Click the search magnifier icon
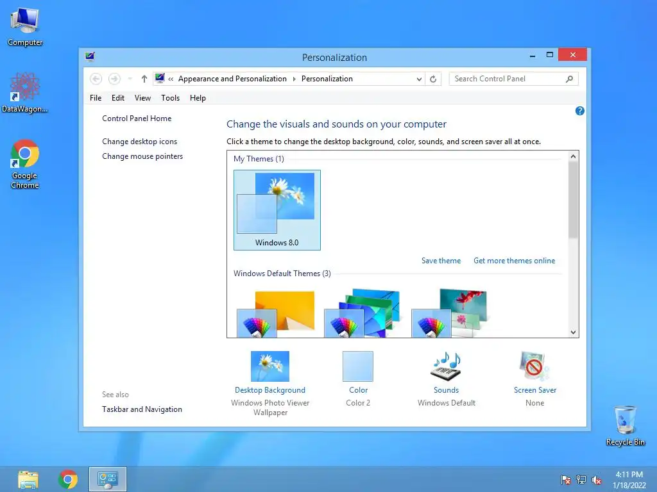Image resolution: width=657 pixels, height=492 pixels. [x=569, y=79]
